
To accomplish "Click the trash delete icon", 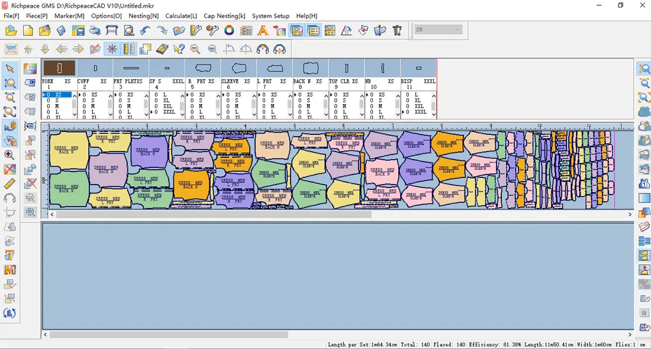I will click(x=397, y=30).
